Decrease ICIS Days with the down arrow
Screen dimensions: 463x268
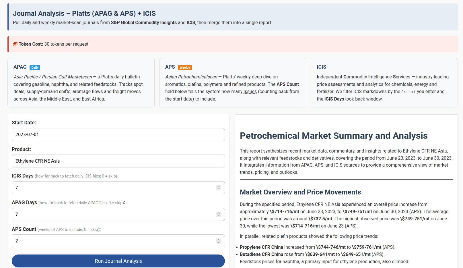tap(219, 189)
